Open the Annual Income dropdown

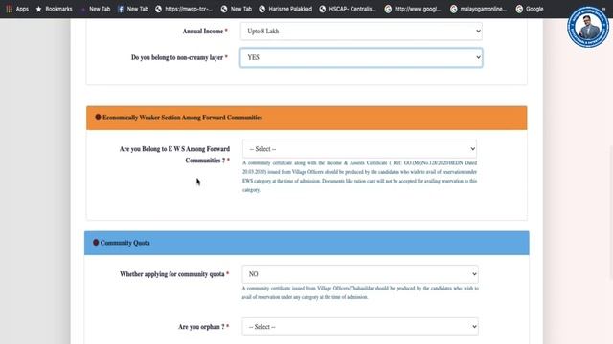tap(361, 32)
